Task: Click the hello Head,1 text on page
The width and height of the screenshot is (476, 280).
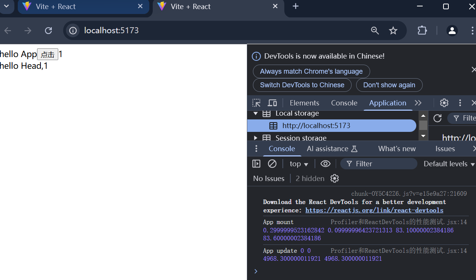Action: coord(23,66)
